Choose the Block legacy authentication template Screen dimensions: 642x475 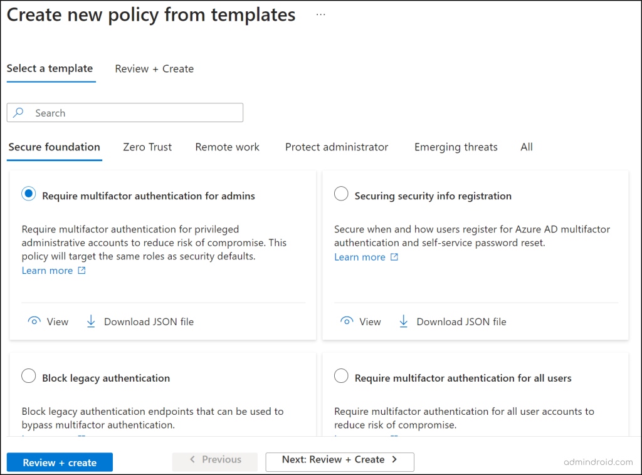click(29, 377)
